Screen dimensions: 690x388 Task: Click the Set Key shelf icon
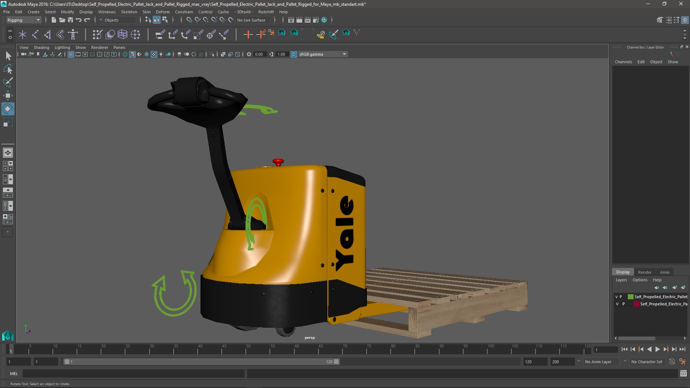click(248, 34)
